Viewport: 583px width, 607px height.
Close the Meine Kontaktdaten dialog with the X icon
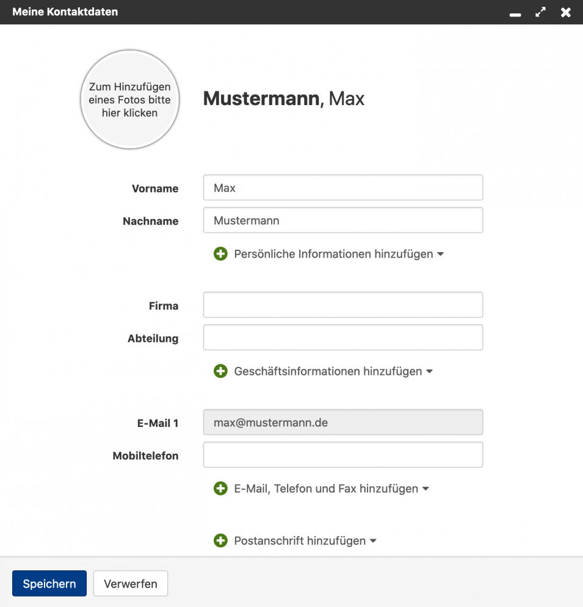pyautogui.click(x=566, y=12)
